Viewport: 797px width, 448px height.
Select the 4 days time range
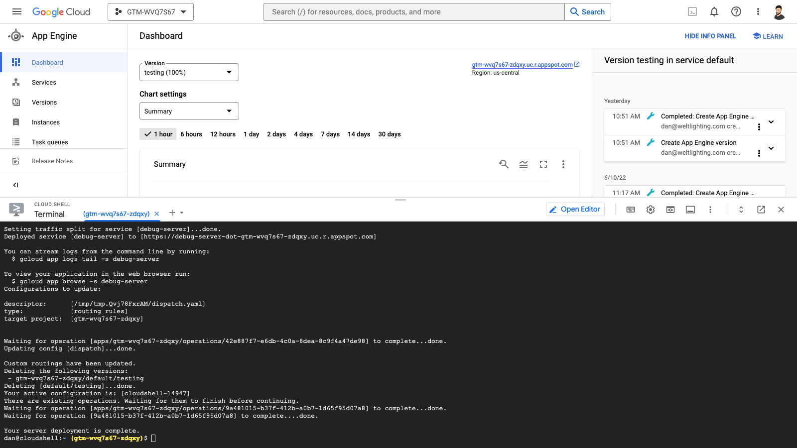click(303, 134)
